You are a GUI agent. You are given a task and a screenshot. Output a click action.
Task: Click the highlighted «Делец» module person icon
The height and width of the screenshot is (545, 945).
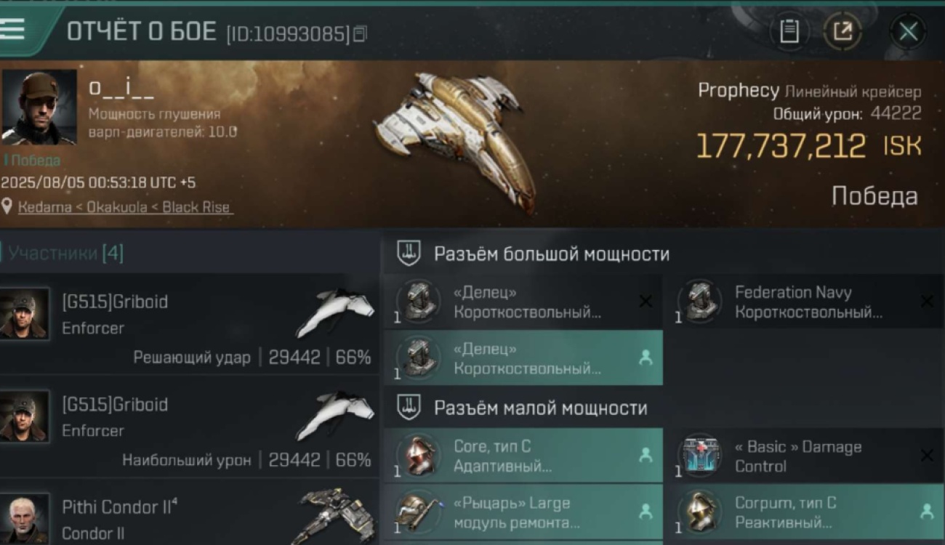645,358
